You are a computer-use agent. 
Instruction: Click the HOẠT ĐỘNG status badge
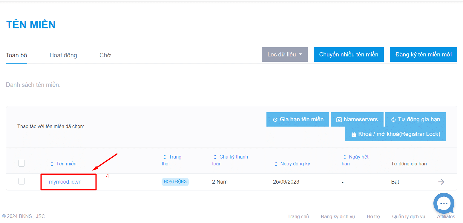point(175,182)
